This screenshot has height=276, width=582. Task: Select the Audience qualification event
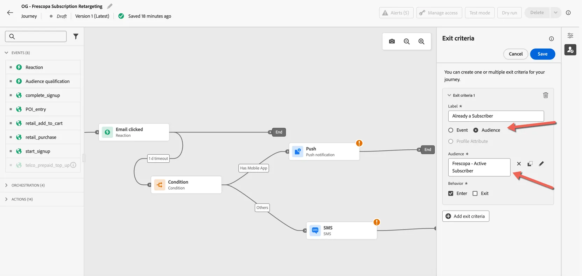pos(43,81)
